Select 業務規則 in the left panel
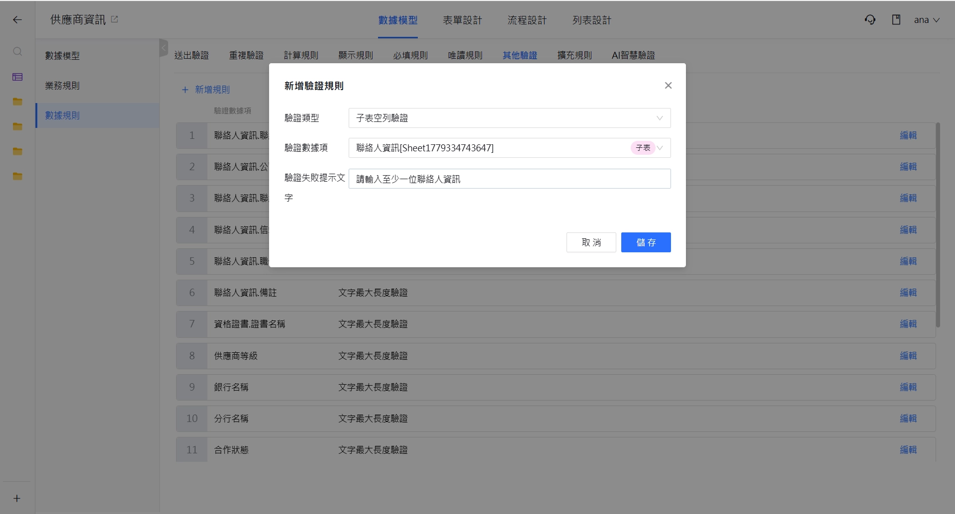 pos(97,86)
